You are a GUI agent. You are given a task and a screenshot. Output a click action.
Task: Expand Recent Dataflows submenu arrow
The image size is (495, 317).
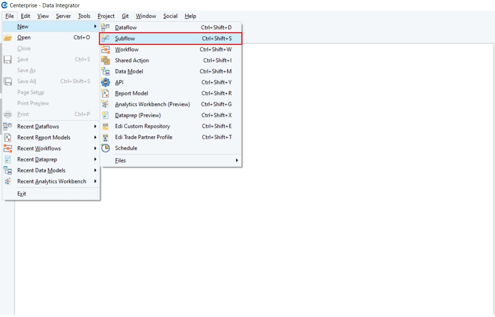pos(95,126)
